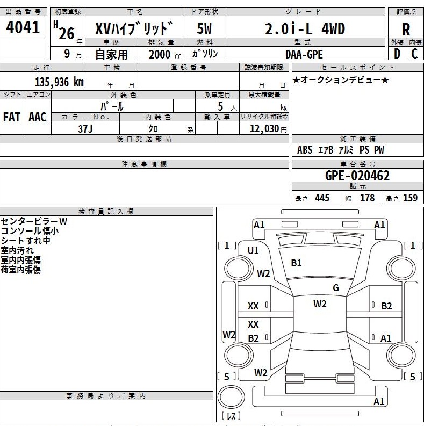Click the color number 37J
Image resolution: width=424 pixels, height=426 pixels.
click(85, 128)
